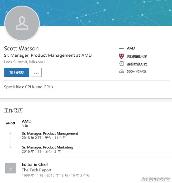Image resolution: width=172 pixels, height=183 pixels.
Task: Open the 500+ 位好友 connections list
Action: pos(136,71)
